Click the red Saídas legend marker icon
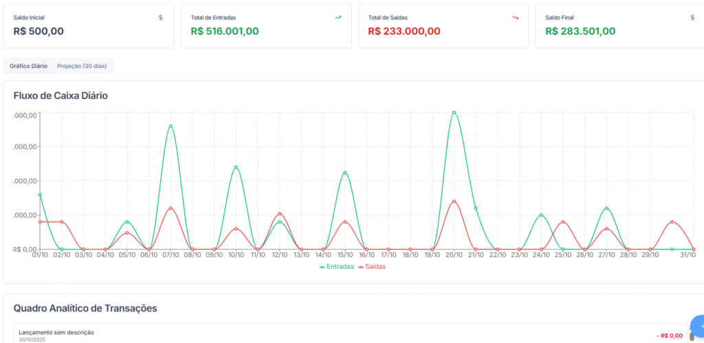This screenshot has width=704, height=343. 360,267
